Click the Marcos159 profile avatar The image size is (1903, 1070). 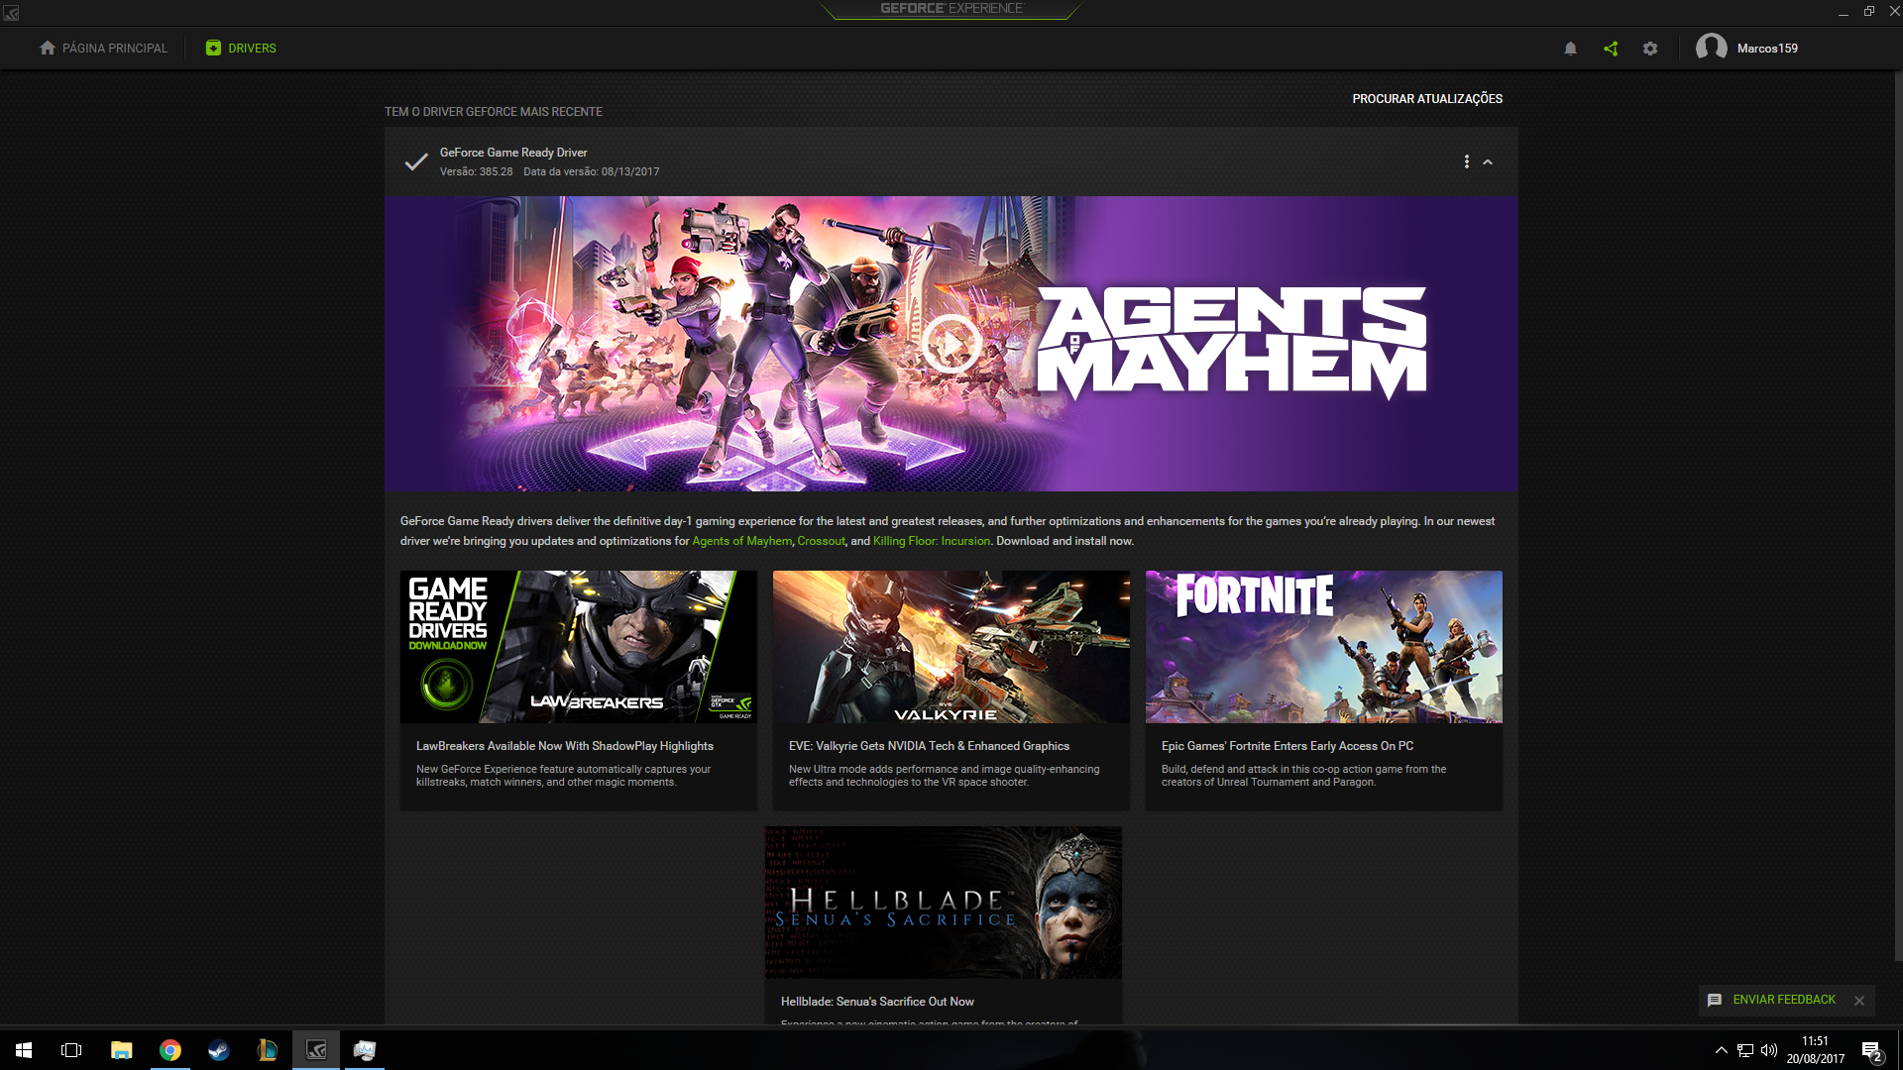(1712, 48)
